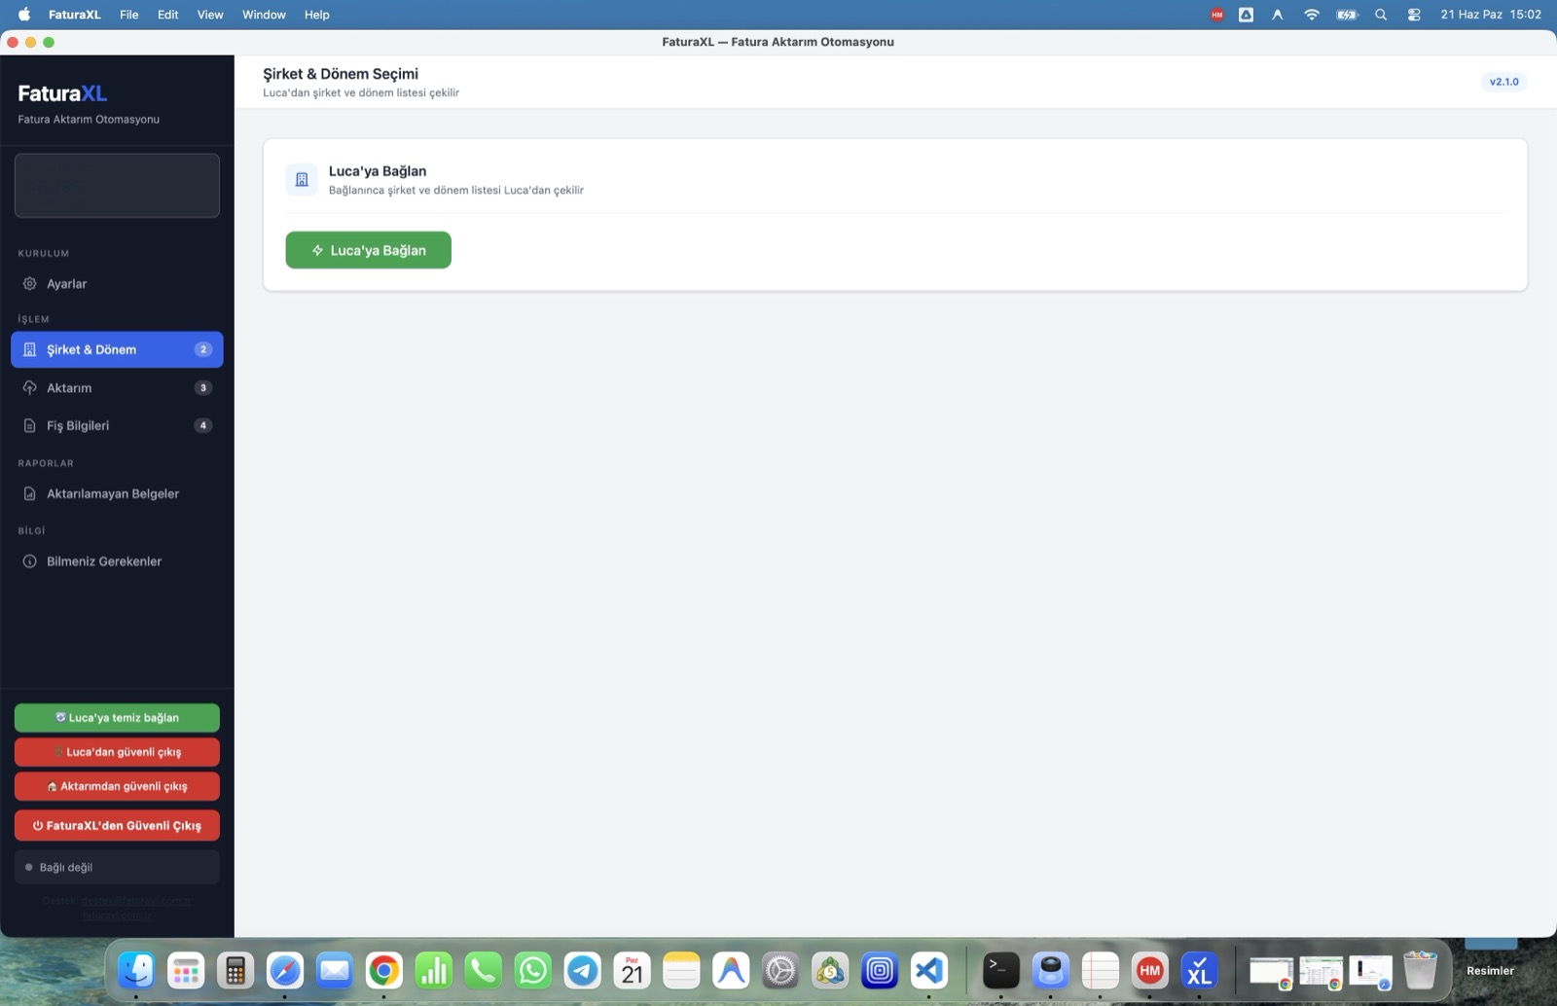
Task: Click the red HM menu bar icon
Action: 1216,15
